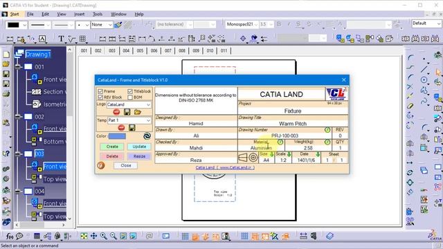This screenshot has width=443, height=249.
Task: Click the Resize button
Action: (x=139, y=156)
